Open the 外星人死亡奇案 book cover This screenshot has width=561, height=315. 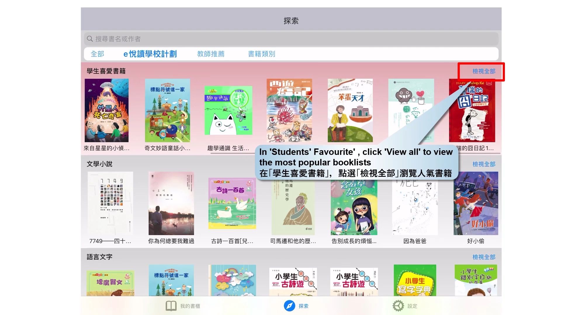click(107, 110)
